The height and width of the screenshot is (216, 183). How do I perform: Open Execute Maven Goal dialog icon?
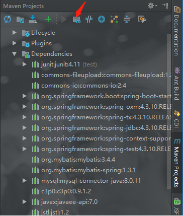click(76, 20)
